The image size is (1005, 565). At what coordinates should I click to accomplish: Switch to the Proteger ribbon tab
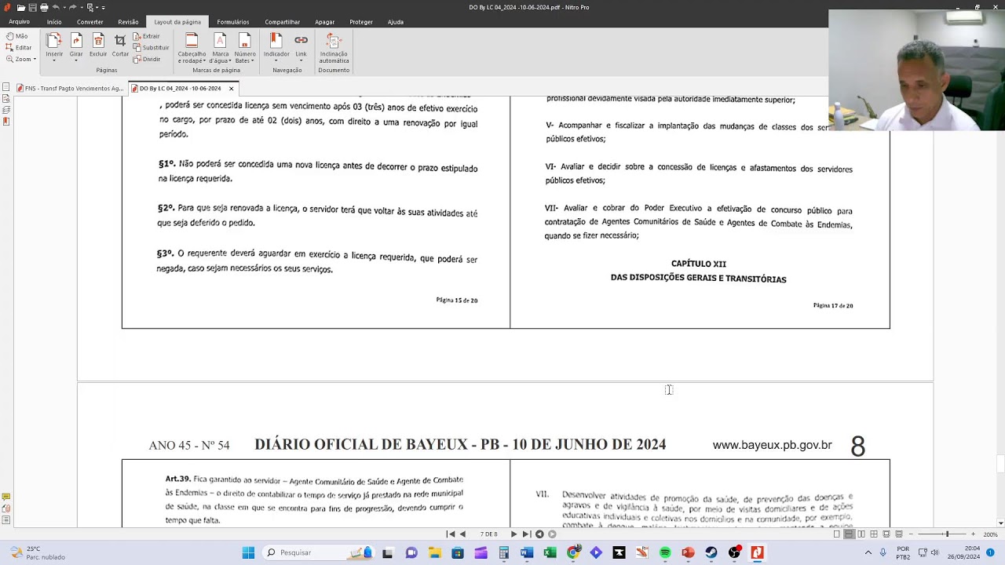(361, 22)
